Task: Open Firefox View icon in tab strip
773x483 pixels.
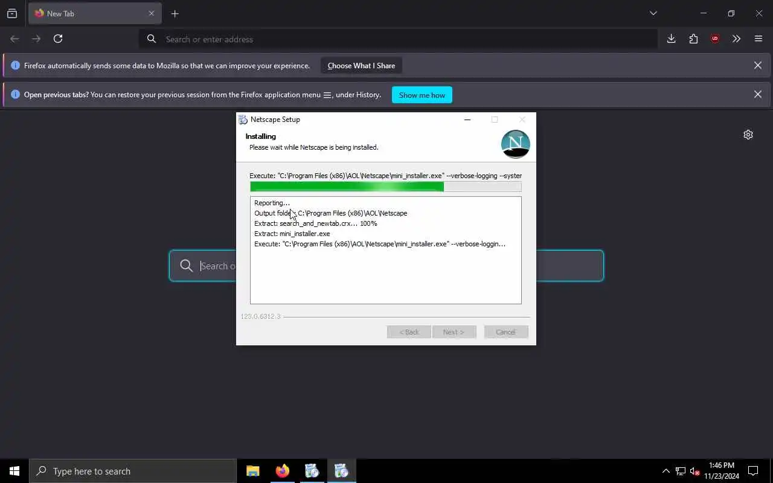Action: click(12, 13)
